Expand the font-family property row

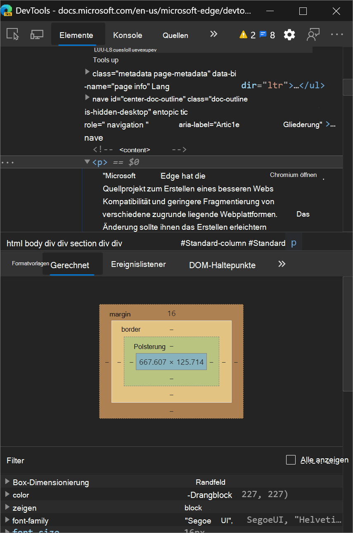coord(7,521)
